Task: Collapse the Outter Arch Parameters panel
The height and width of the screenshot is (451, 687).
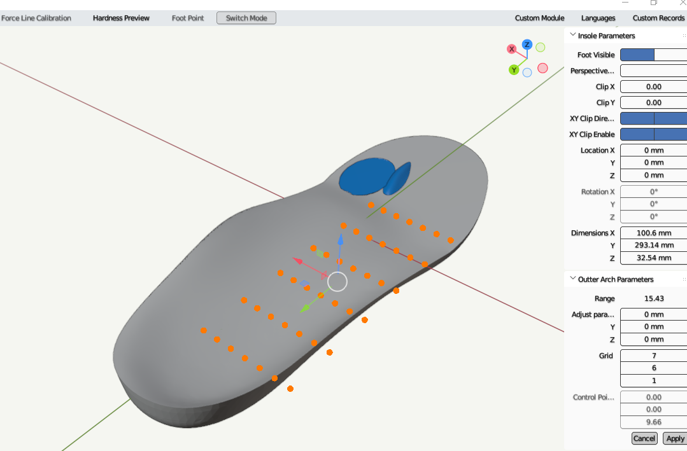Action: click(573, 279)
